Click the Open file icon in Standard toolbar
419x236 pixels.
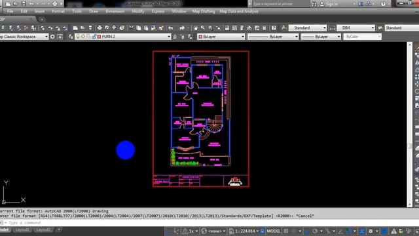pos(82,28)
